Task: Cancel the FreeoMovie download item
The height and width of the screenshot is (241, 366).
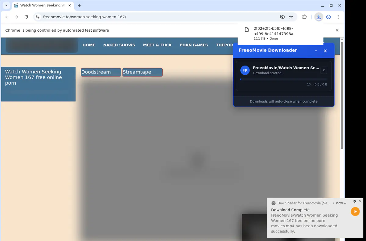Action: (324, 70)
